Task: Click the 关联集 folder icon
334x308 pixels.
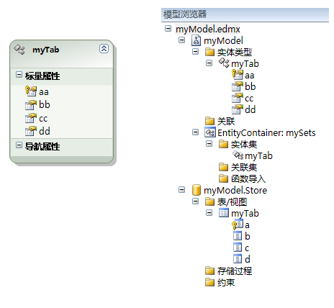Action: [223, 167]
